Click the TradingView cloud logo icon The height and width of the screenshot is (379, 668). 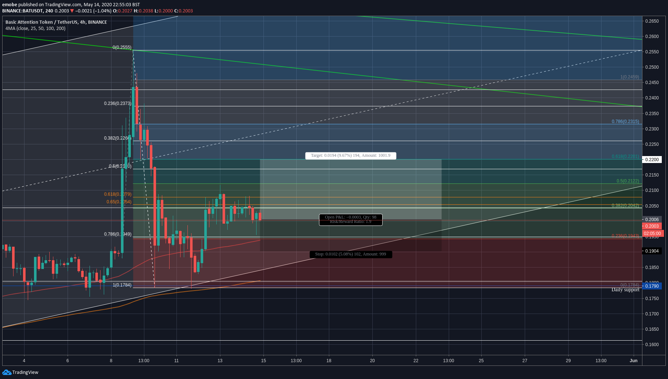pos(7,372)
